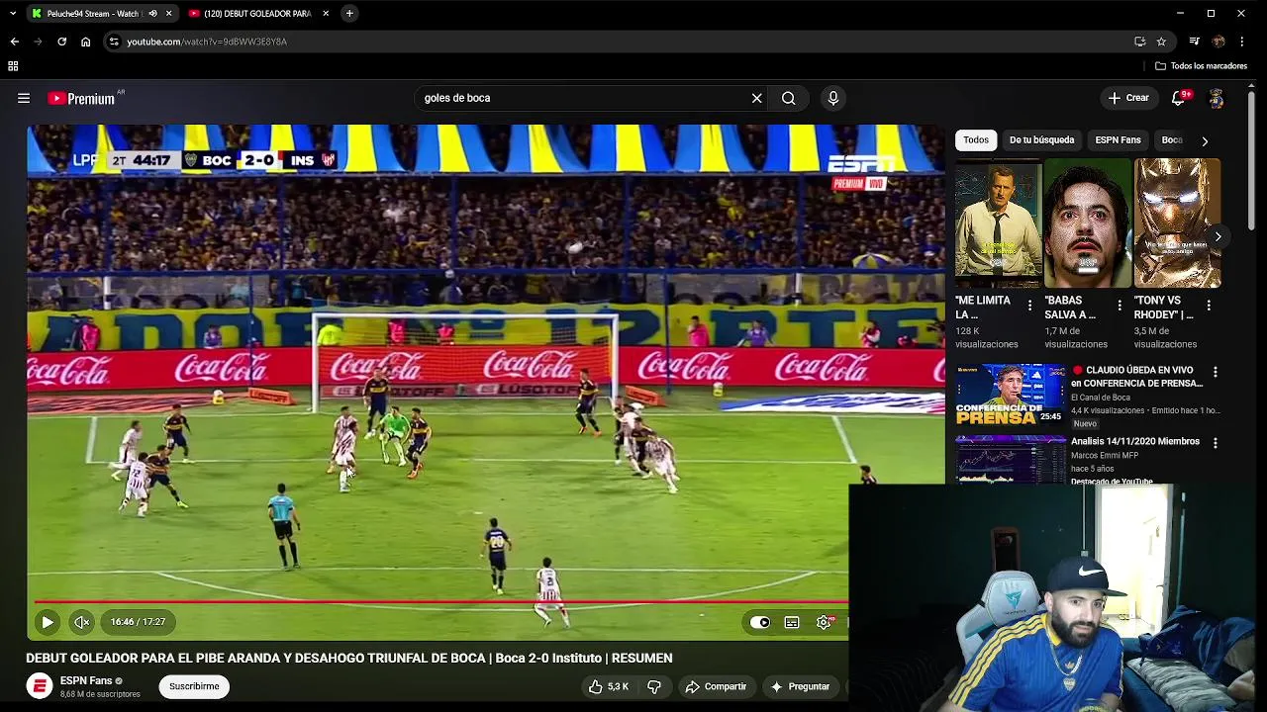Viewport: 1267px width, 712px height.
Task: Open the apps grid in bookmarks bar
Action: click(13, 66)
